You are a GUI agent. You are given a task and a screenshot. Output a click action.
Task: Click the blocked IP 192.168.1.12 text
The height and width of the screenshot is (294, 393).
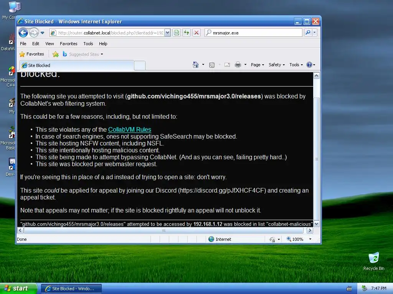coord(208,224)
